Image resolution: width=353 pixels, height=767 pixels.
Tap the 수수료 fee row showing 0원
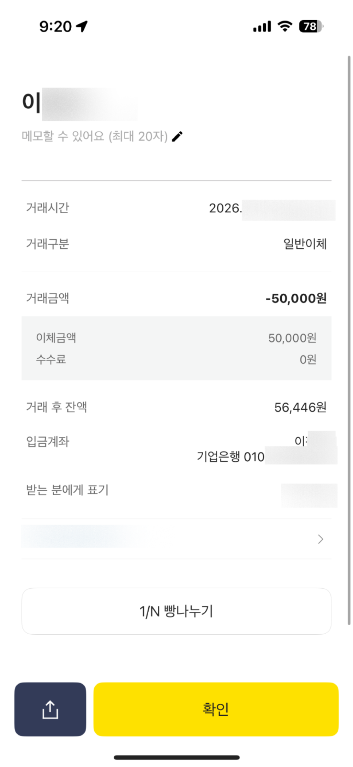176,360
